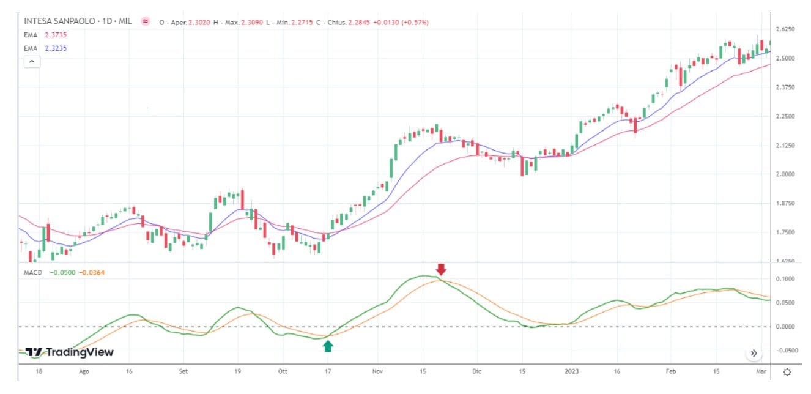Select the green buy arrow marker

(x=328, y=346)
